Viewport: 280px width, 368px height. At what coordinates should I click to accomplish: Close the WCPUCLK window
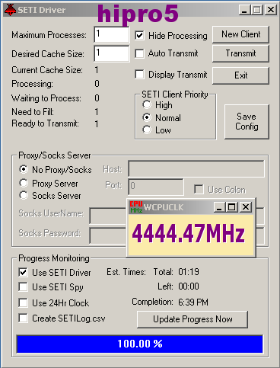point(246,207)
